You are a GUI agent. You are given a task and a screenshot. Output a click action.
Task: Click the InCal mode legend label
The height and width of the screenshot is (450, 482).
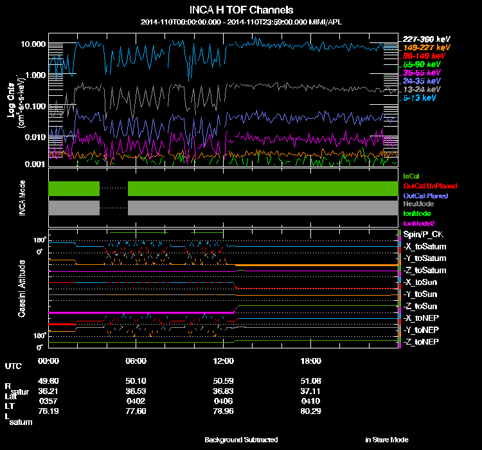click(410, 175)
